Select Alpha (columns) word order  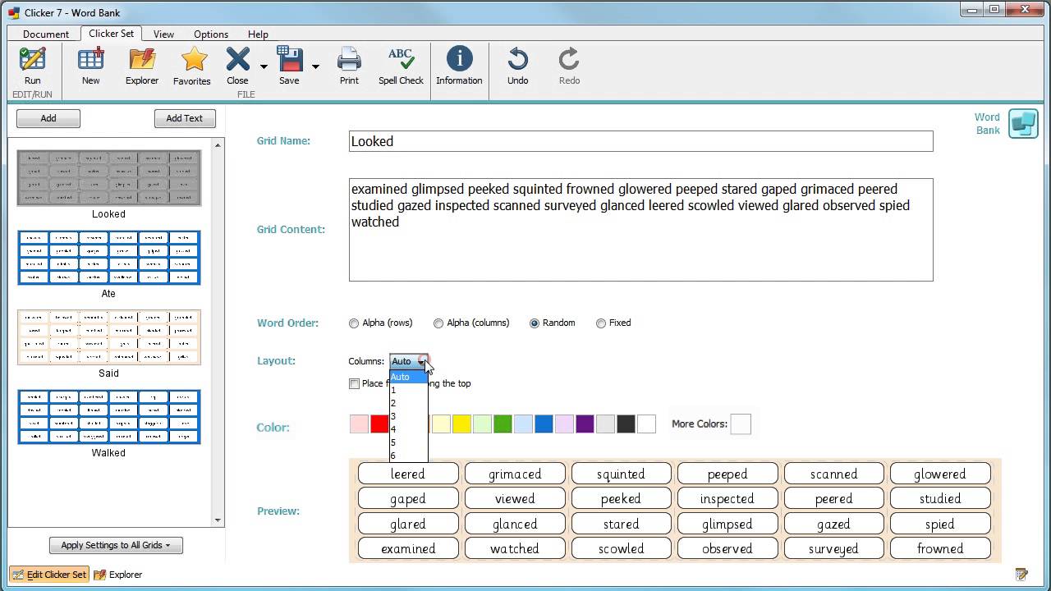point(438,323)
